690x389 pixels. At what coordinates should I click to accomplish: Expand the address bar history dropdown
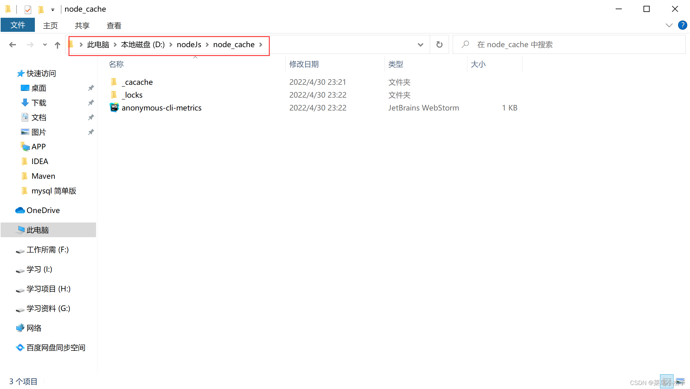(420, 45)
